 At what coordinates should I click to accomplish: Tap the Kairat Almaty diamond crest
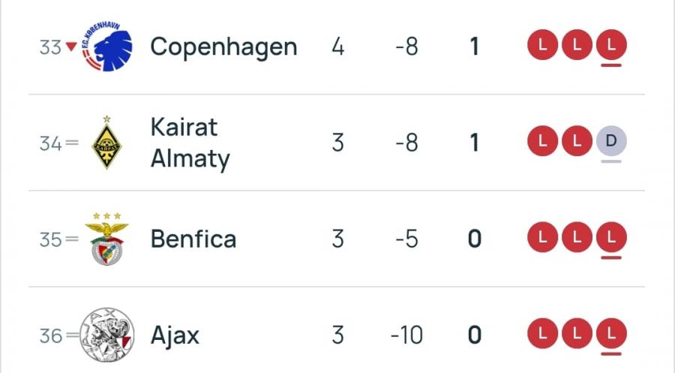point(106,143)
